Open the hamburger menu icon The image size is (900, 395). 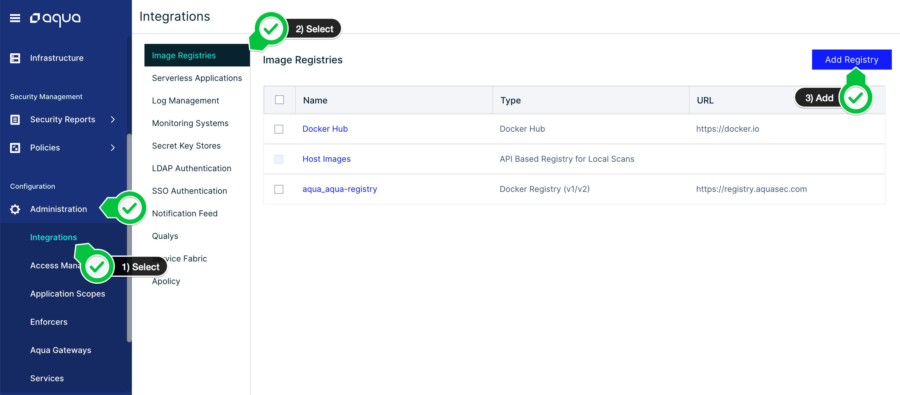tap(15, 18)
